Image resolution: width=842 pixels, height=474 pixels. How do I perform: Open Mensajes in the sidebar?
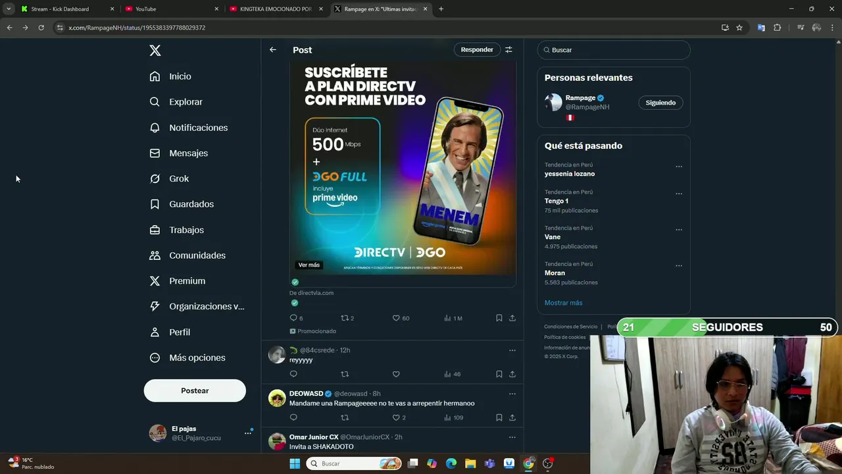(178, 153)
